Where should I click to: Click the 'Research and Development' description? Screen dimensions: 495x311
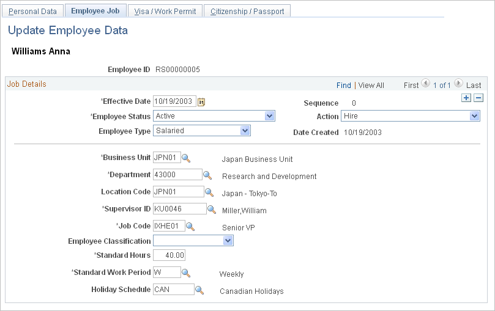click(269, 177)
